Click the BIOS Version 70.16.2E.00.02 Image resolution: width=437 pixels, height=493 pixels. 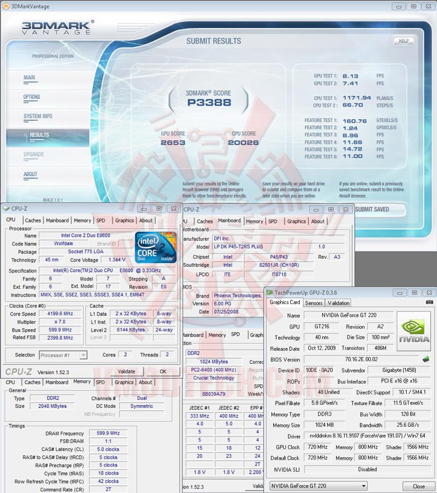pyautogui.click(x=361, y=359)
